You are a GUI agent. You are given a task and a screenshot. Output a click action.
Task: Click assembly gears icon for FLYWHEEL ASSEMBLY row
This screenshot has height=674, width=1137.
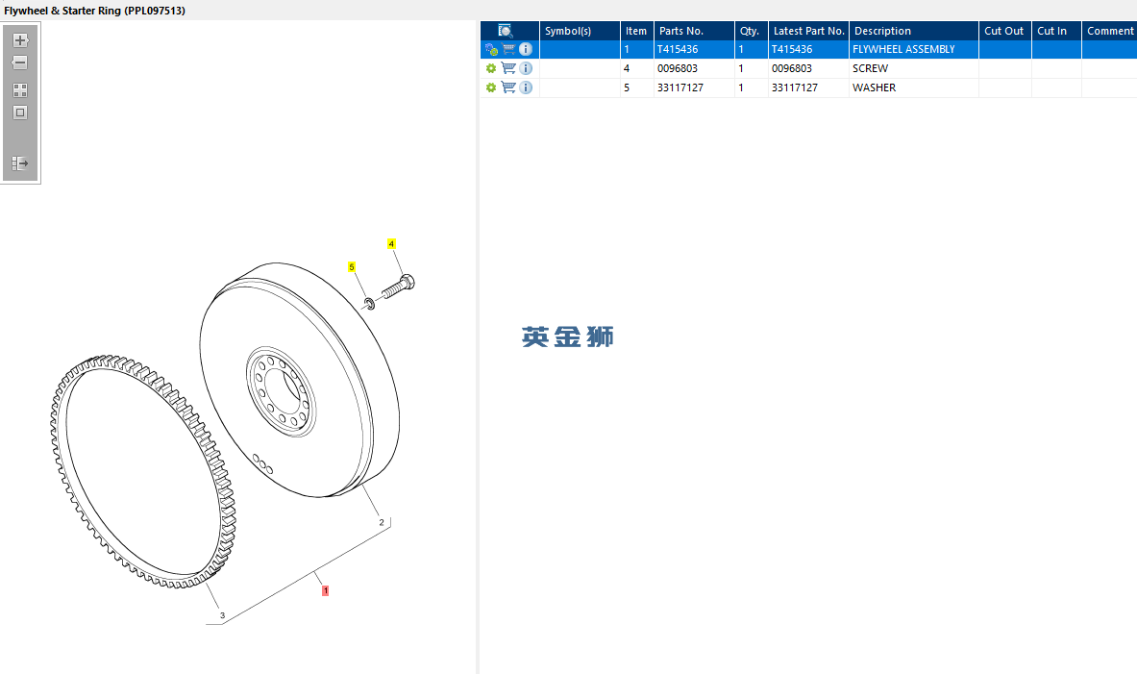coord(492,49)
